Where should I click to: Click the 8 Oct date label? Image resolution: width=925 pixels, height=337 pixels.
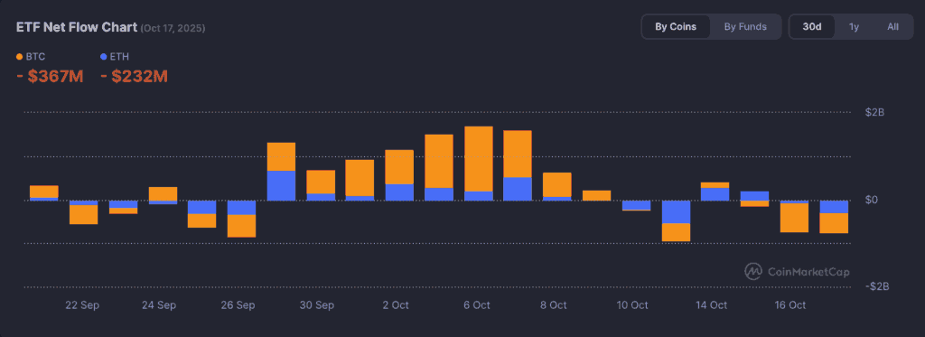click(x=553, y=305)
